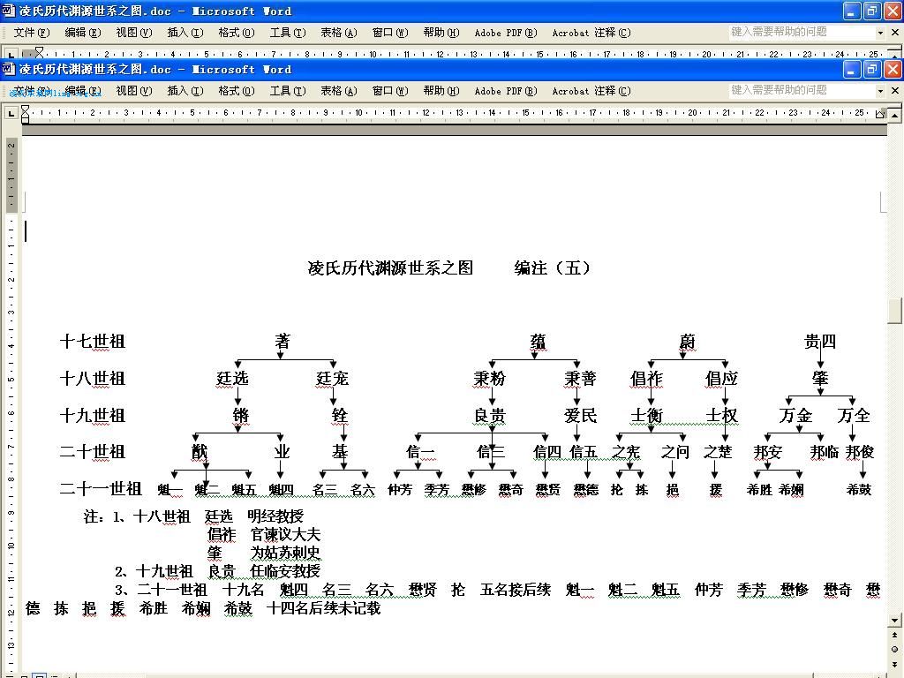The image size is (904, 678).
Task: Expand help question dropdown in back window
Action: (x=880, y=33)
